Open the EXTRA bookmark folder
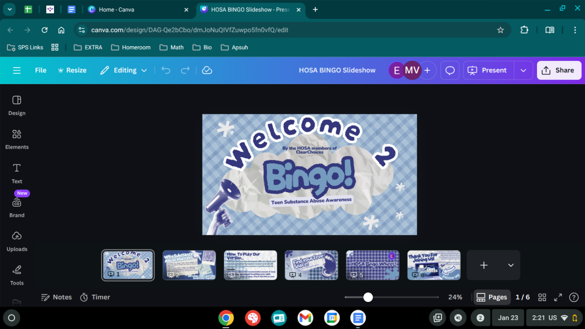This screenshot has width=585, height=329. click(x=88, y=48)
